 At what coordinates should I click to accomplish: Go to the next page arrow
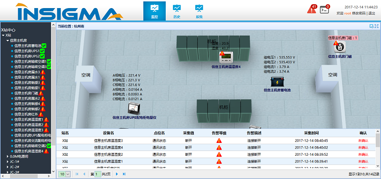point(117,174)
